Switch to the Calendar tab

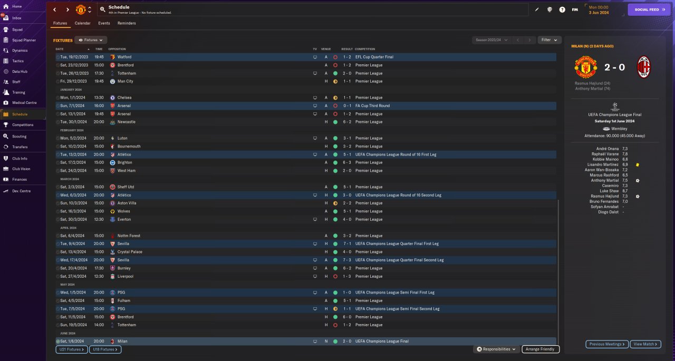click(82, 23)
